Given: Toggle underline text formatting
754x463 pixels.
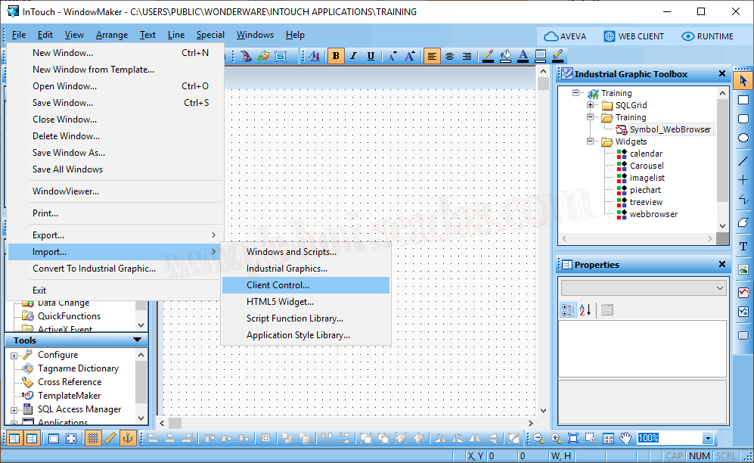Looking at the screenshot, I should tap(371, 56).
